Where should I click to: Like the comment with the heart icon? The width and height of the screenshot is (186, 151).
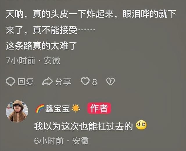(85, 81)
